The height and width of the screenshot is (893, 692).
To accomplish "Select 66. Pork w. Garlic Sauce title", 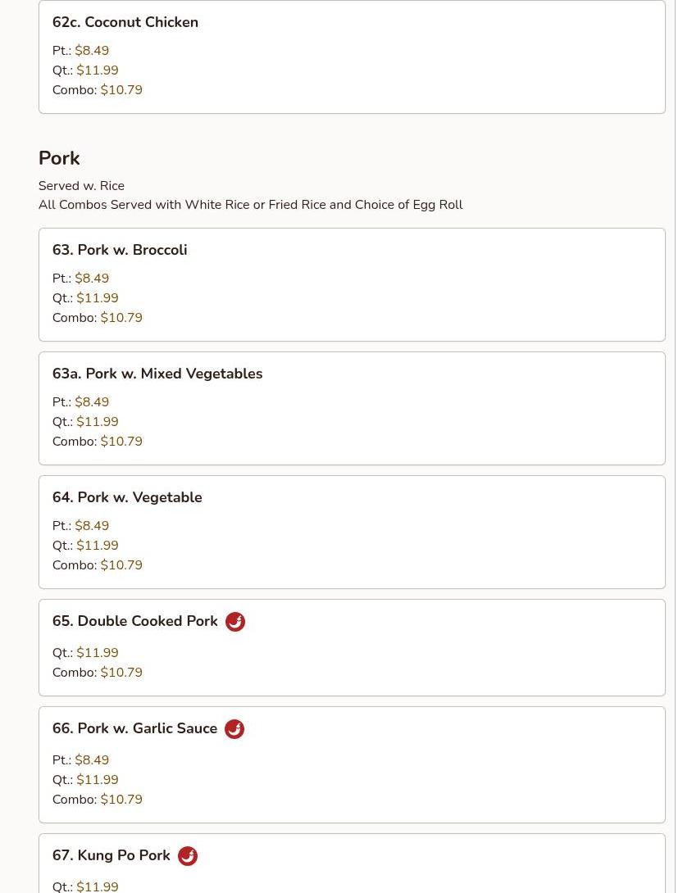I will [135, 728].
